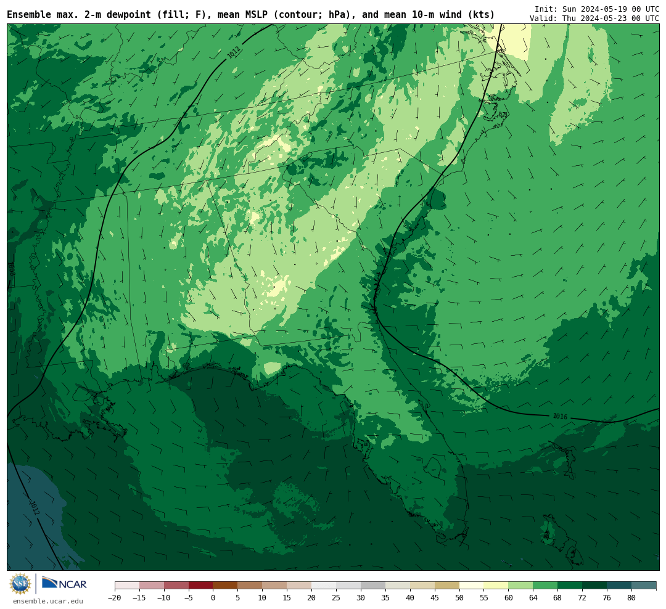Pick the pale yellow swatch between 55 and 60
The width and height of the screenshot is (666, 609).
496,586
